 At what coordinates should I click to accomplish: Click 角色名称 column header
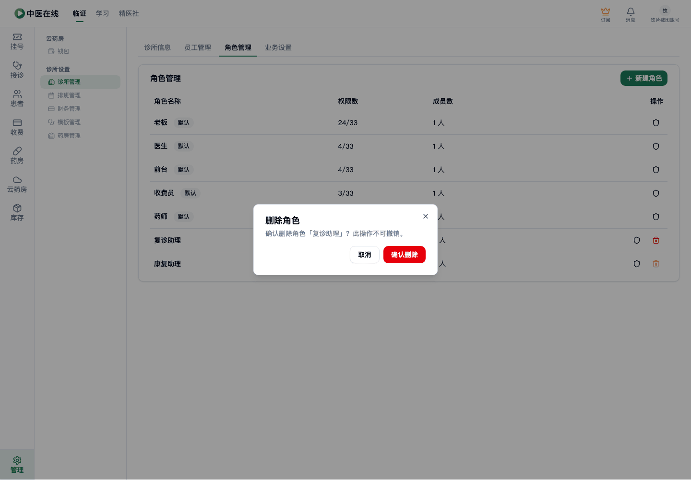point(167,101)
